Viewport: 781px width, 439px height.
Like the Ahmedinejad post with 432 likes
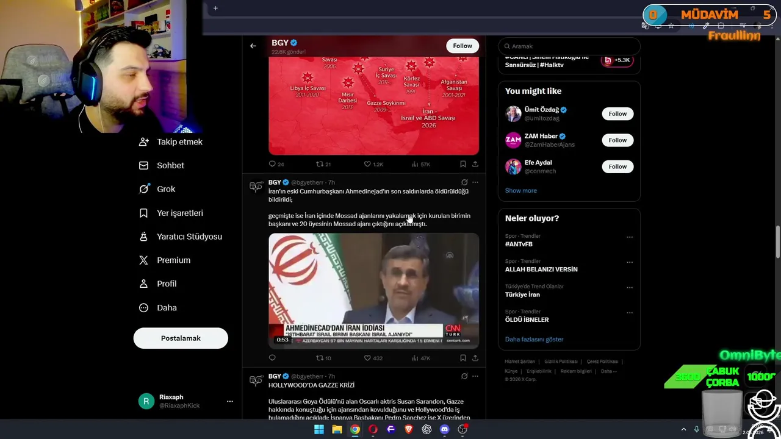pos(373,358)
